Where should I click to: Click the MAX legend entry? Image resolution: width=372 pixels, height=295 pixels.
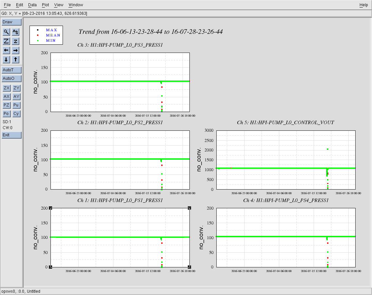pos(51,30)
